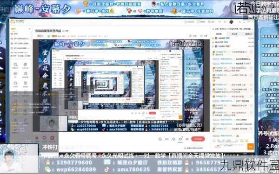The image size is (279, 174).
Task: Click the red live-stream button below the preview
Action: coord(198,139)
